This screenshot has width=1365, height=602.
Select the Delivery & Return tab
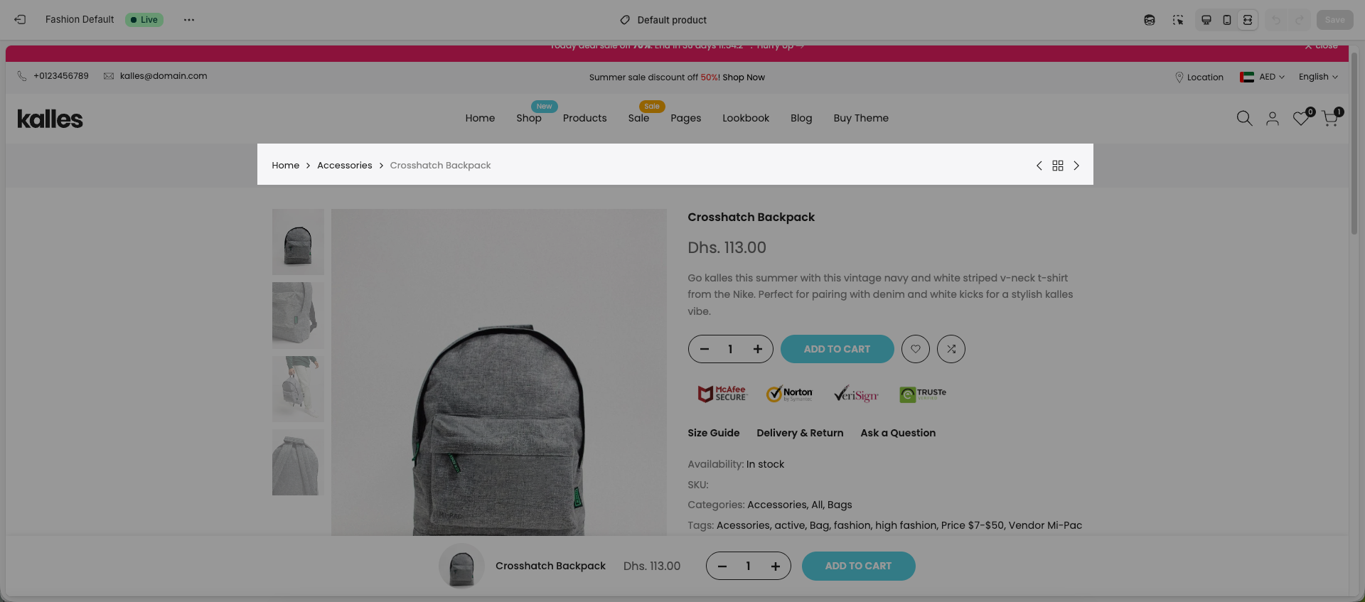[x=800, y=433]
